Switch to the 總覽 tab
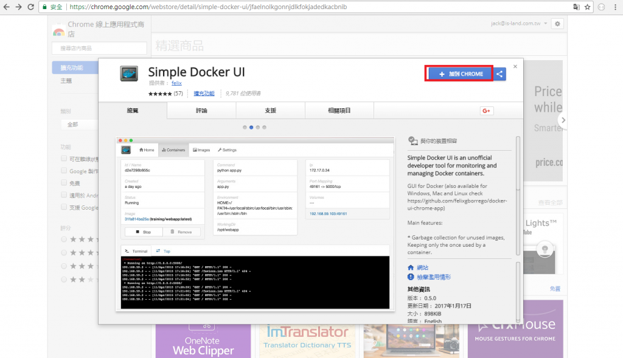The image size is (623, 358). 133,111
